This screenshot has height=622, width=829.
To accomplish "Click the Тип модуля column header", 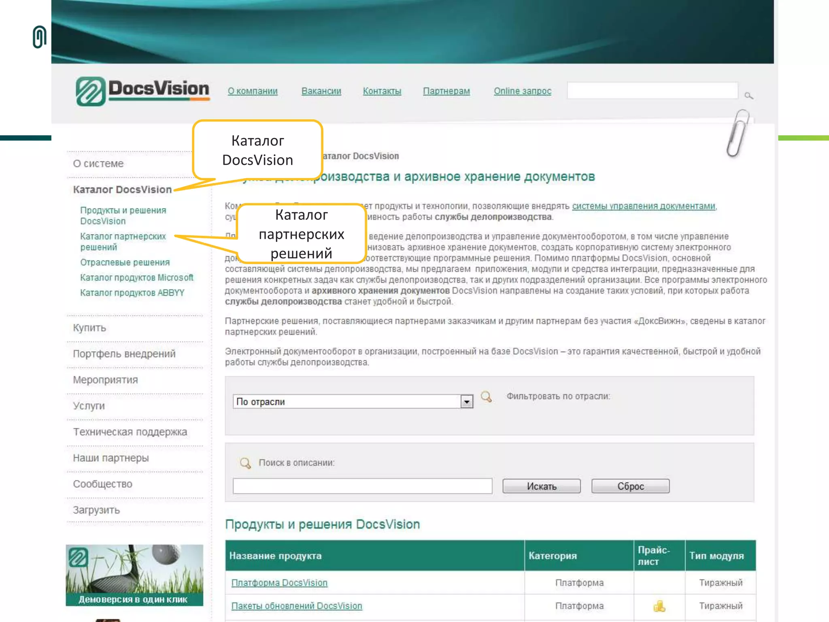I will tap(721, 556).
